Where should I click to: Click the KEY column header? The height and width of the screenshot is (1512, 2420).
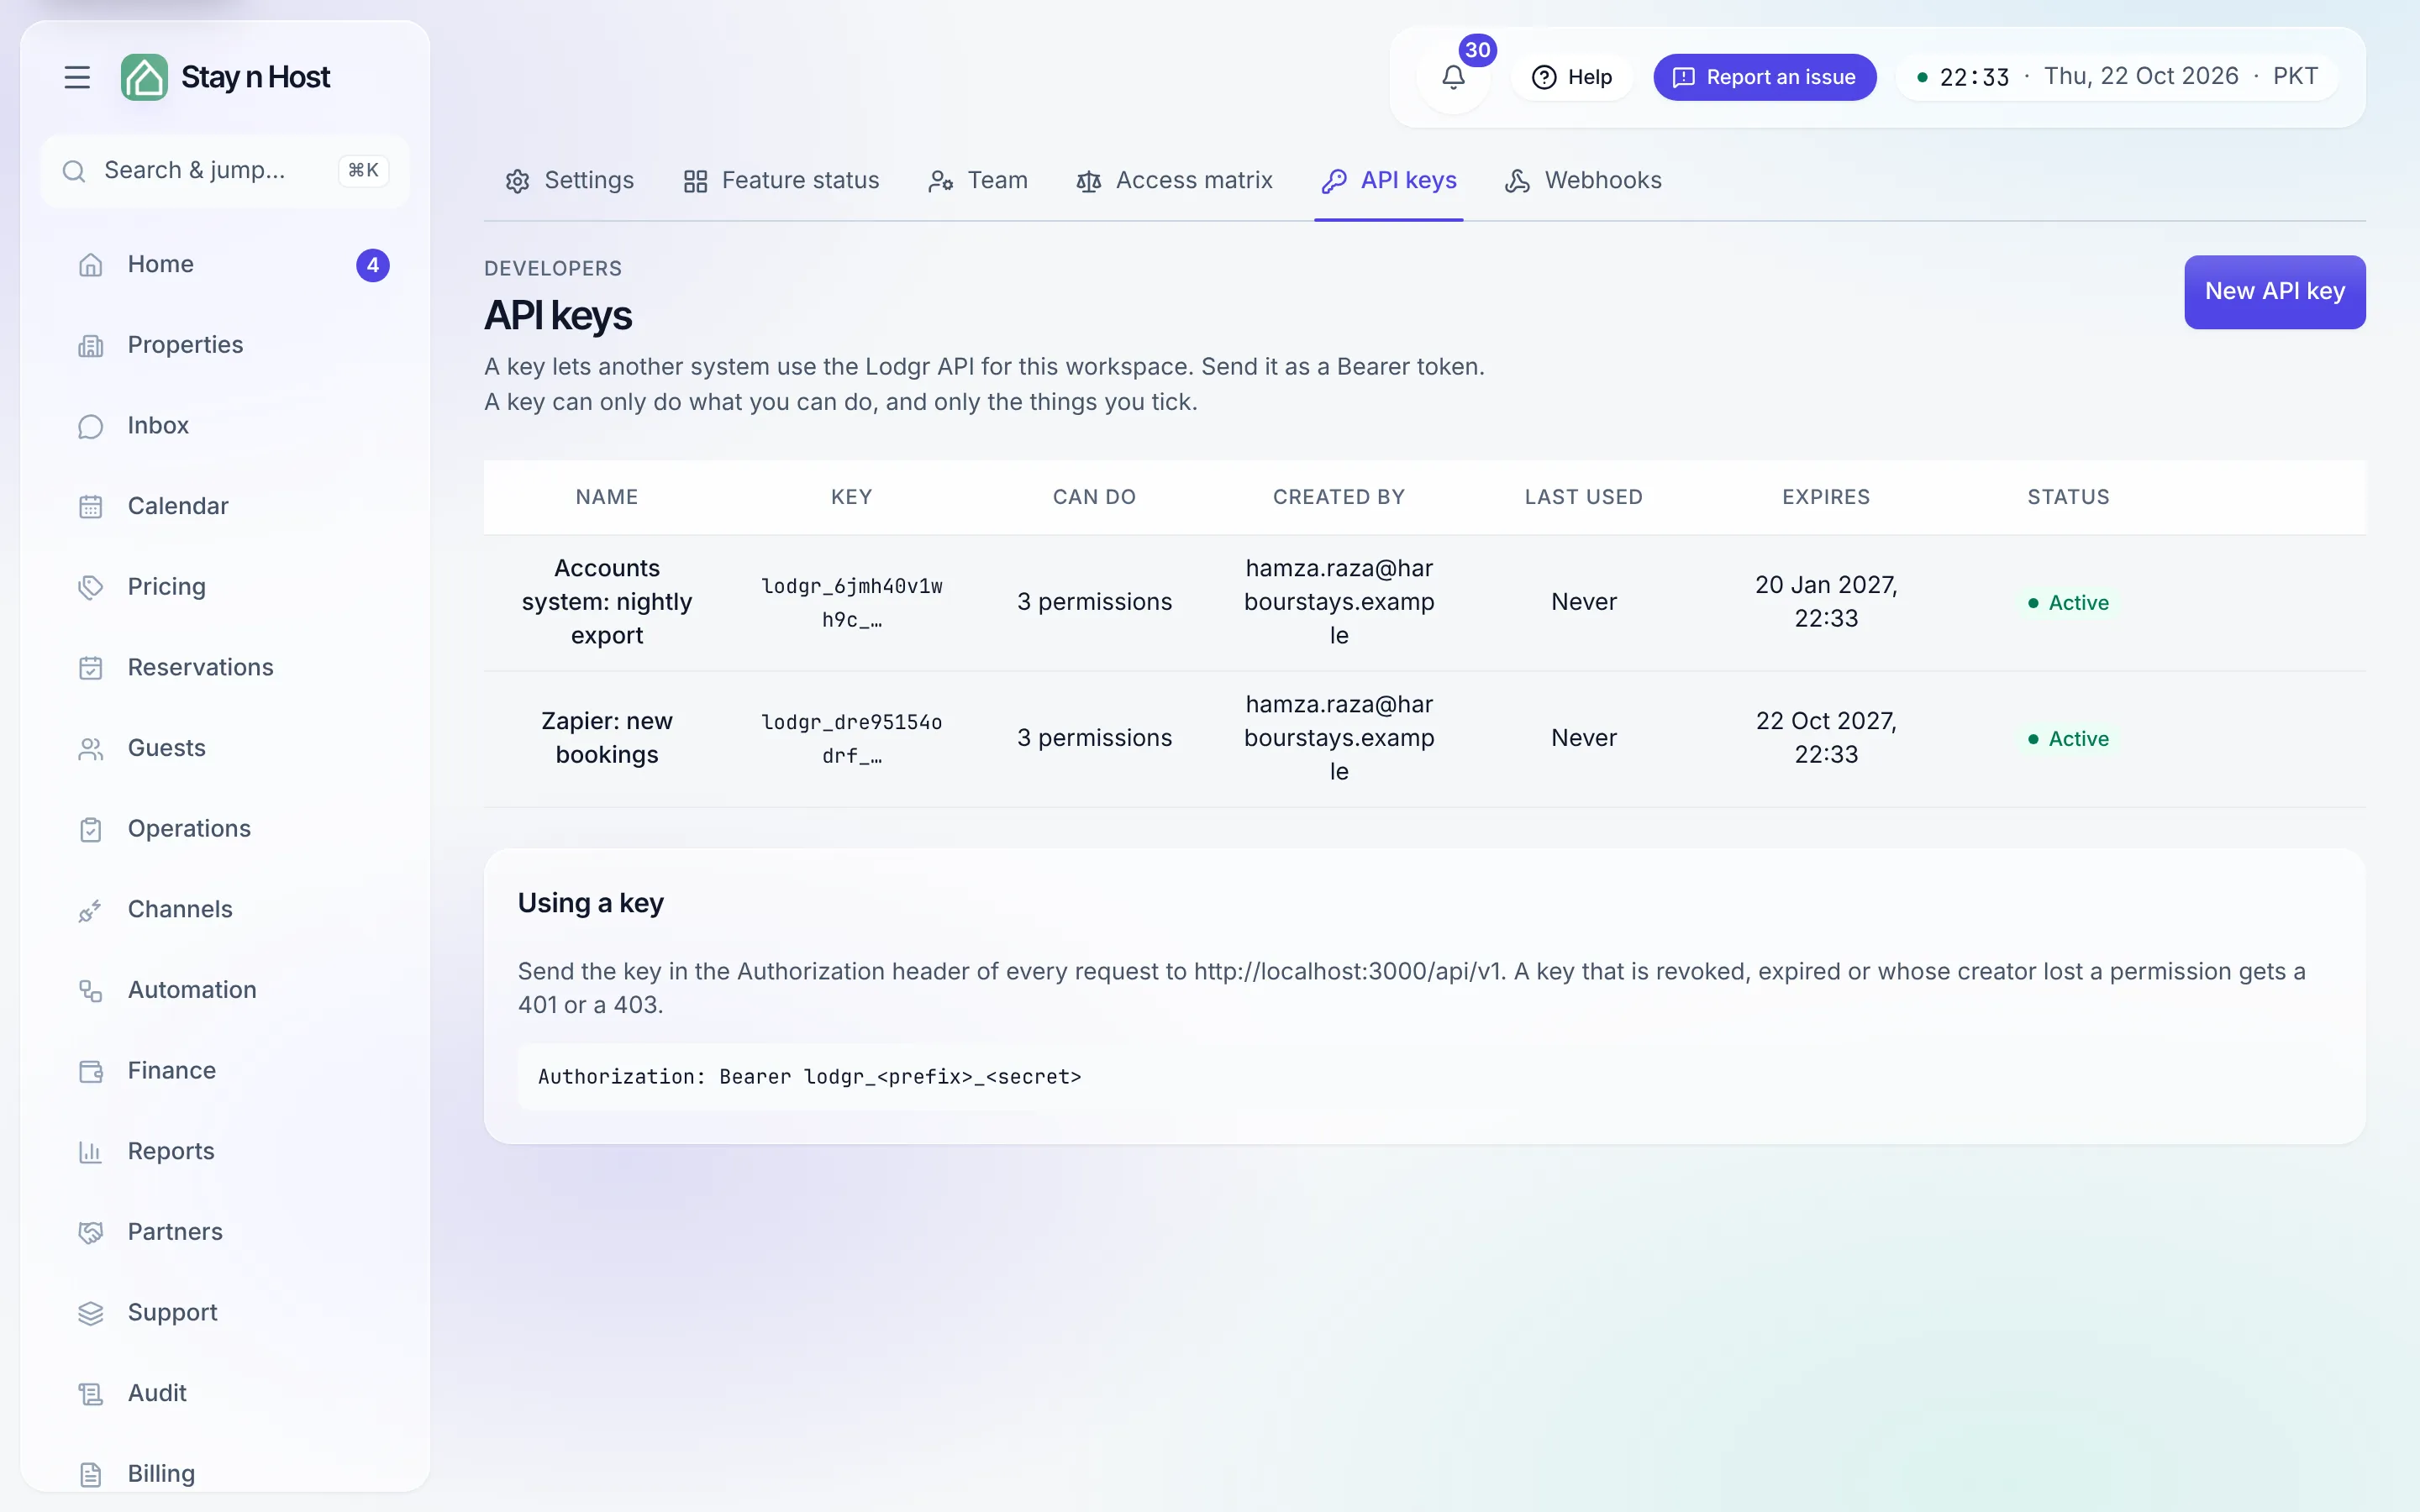point(851,497)
